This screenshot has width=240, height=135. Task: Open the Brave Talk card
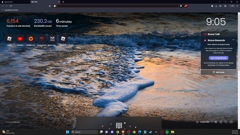[219, 34]
